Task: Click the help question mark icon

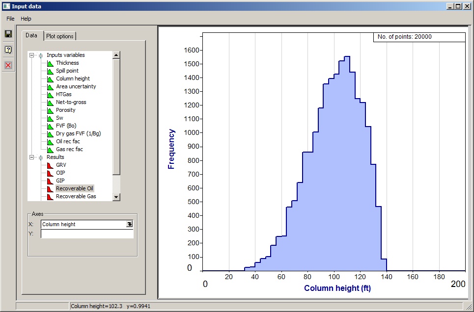Action: click(x=8, y=50)
